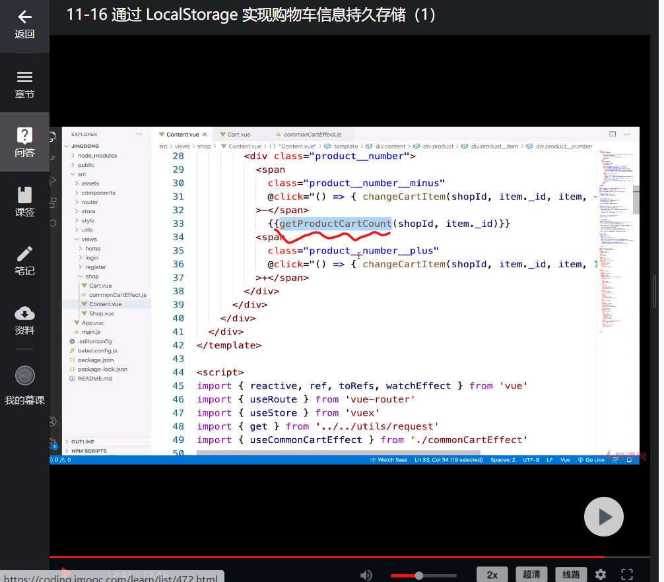Click the Ln 33, Col 34 status entry
The image size is (664, 582).
click(x=448, y=460)
